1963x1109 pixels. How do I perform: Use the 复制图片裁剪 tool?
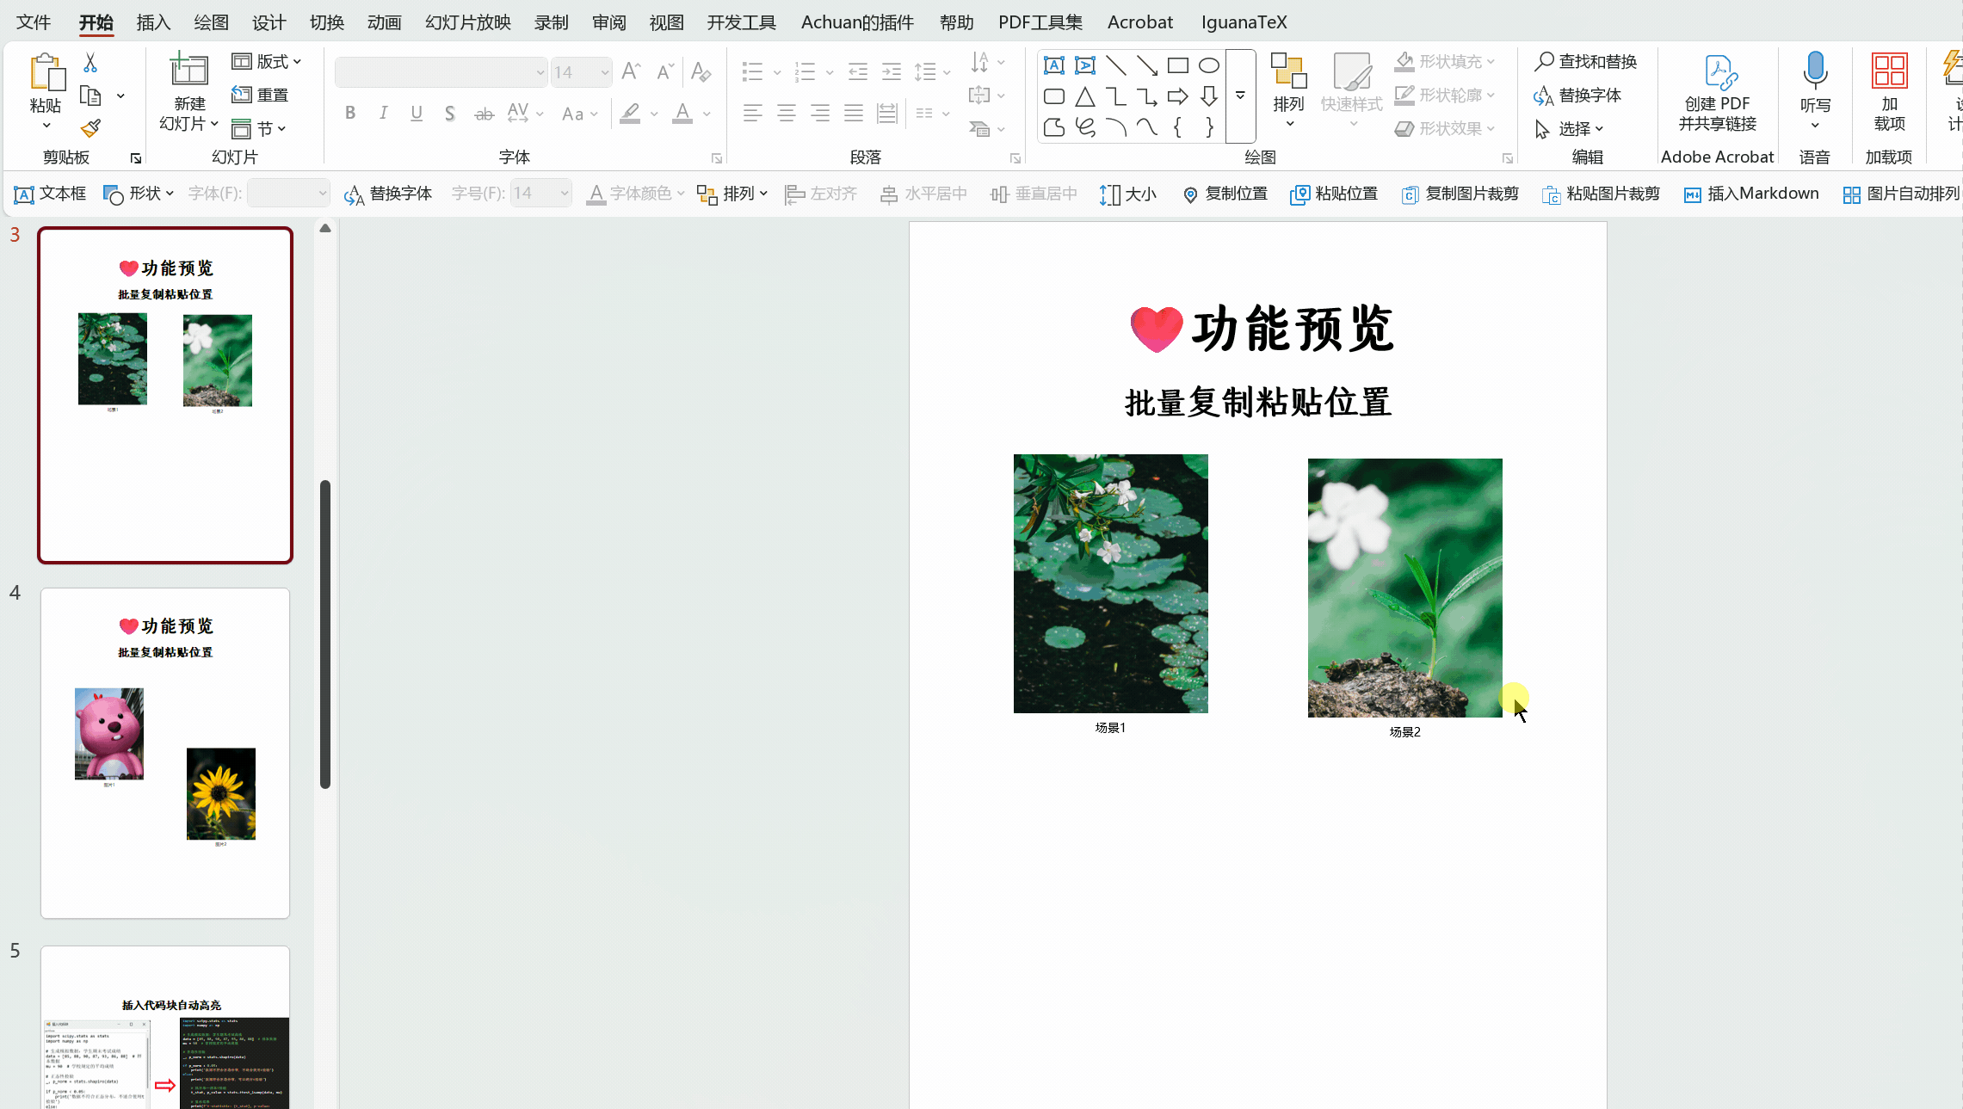pos(1460,194)
